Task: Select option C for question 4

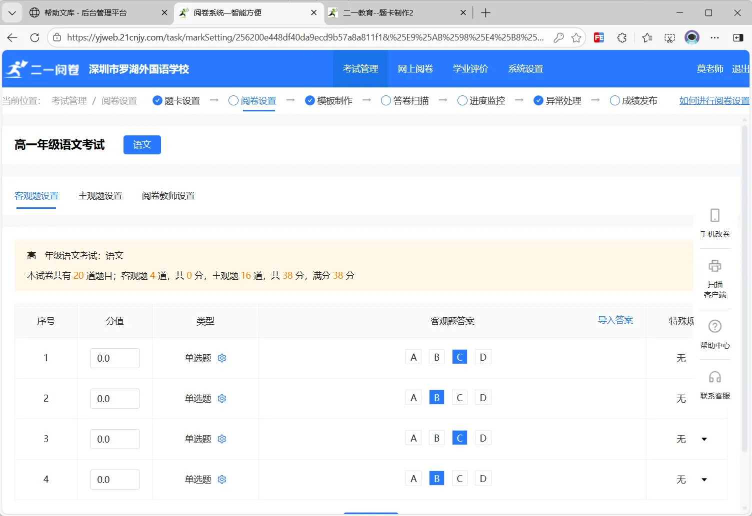Action: [x=459, y=478]
